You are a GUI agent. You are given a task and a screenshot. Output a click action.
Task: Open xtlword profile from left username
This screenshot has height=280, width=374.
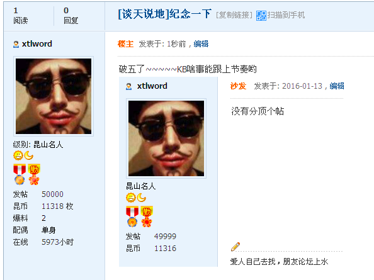coord(37,44)
